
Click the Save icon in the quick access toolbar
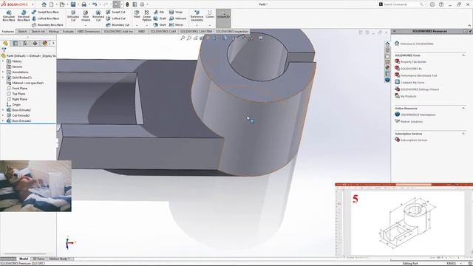coord(73,4)
